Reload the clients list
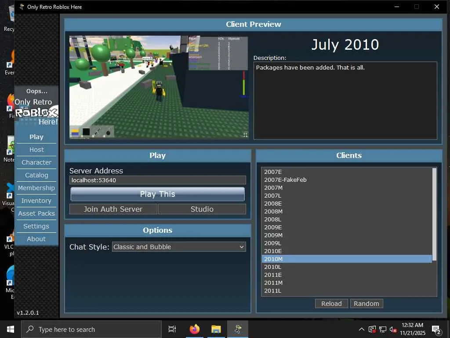The height and width of the screenshot is (338, 450). point(331,304)
